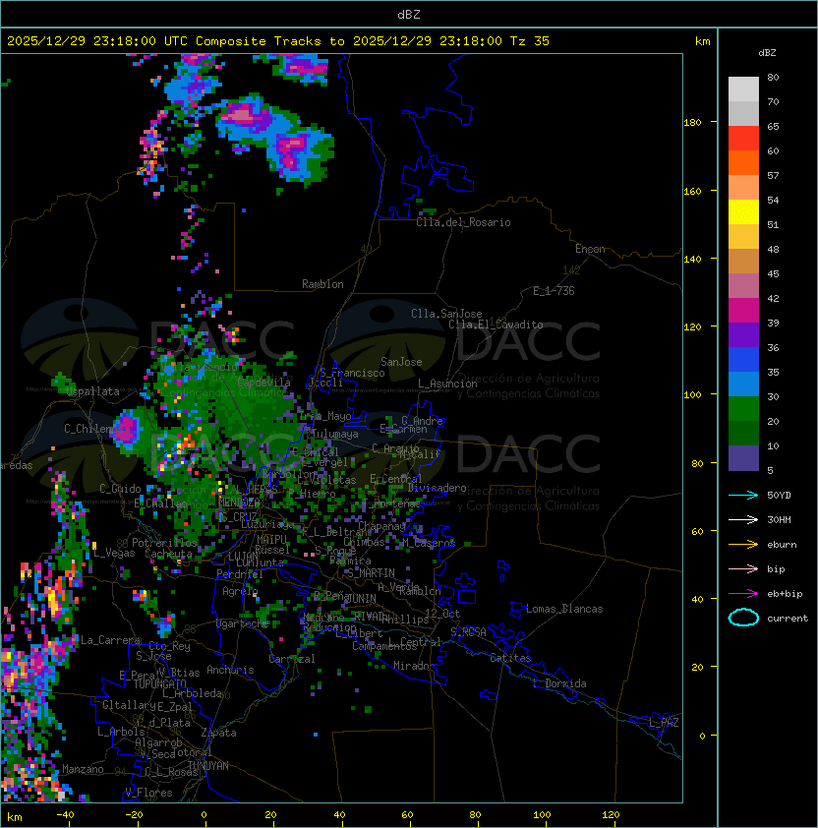Pick the red swatch in dBZ scale
This screenshot has width=818, height=828.
pos(743,139)
